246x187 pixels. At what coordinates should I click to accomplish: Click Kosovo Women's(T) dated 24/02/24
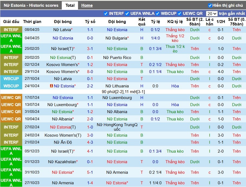pos(63,135)
